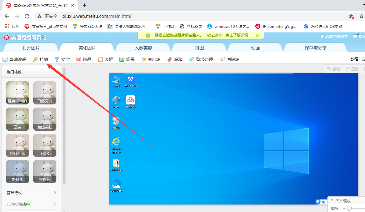Apply the 新日系 effect thumbnail

point(18,171)
